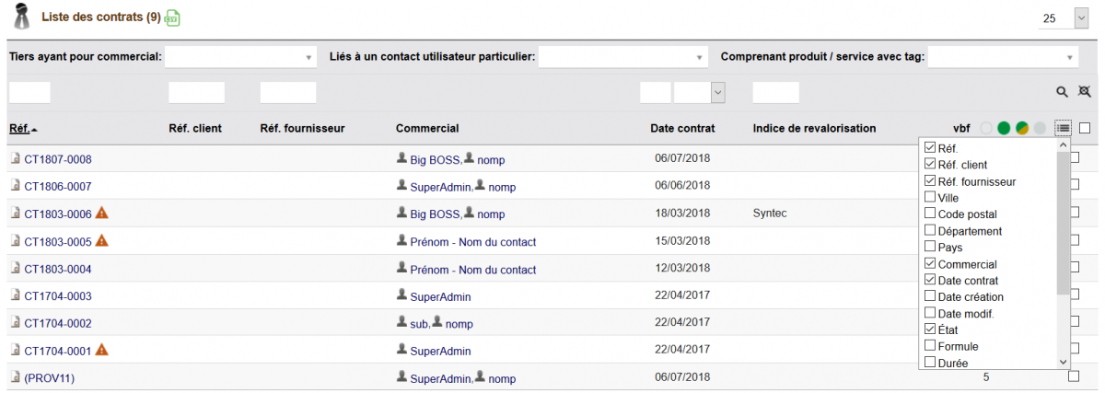This screenshot has width=1105, height=393.
Task: Click the solid green status circle
Action: click(x=1004, y=128)
